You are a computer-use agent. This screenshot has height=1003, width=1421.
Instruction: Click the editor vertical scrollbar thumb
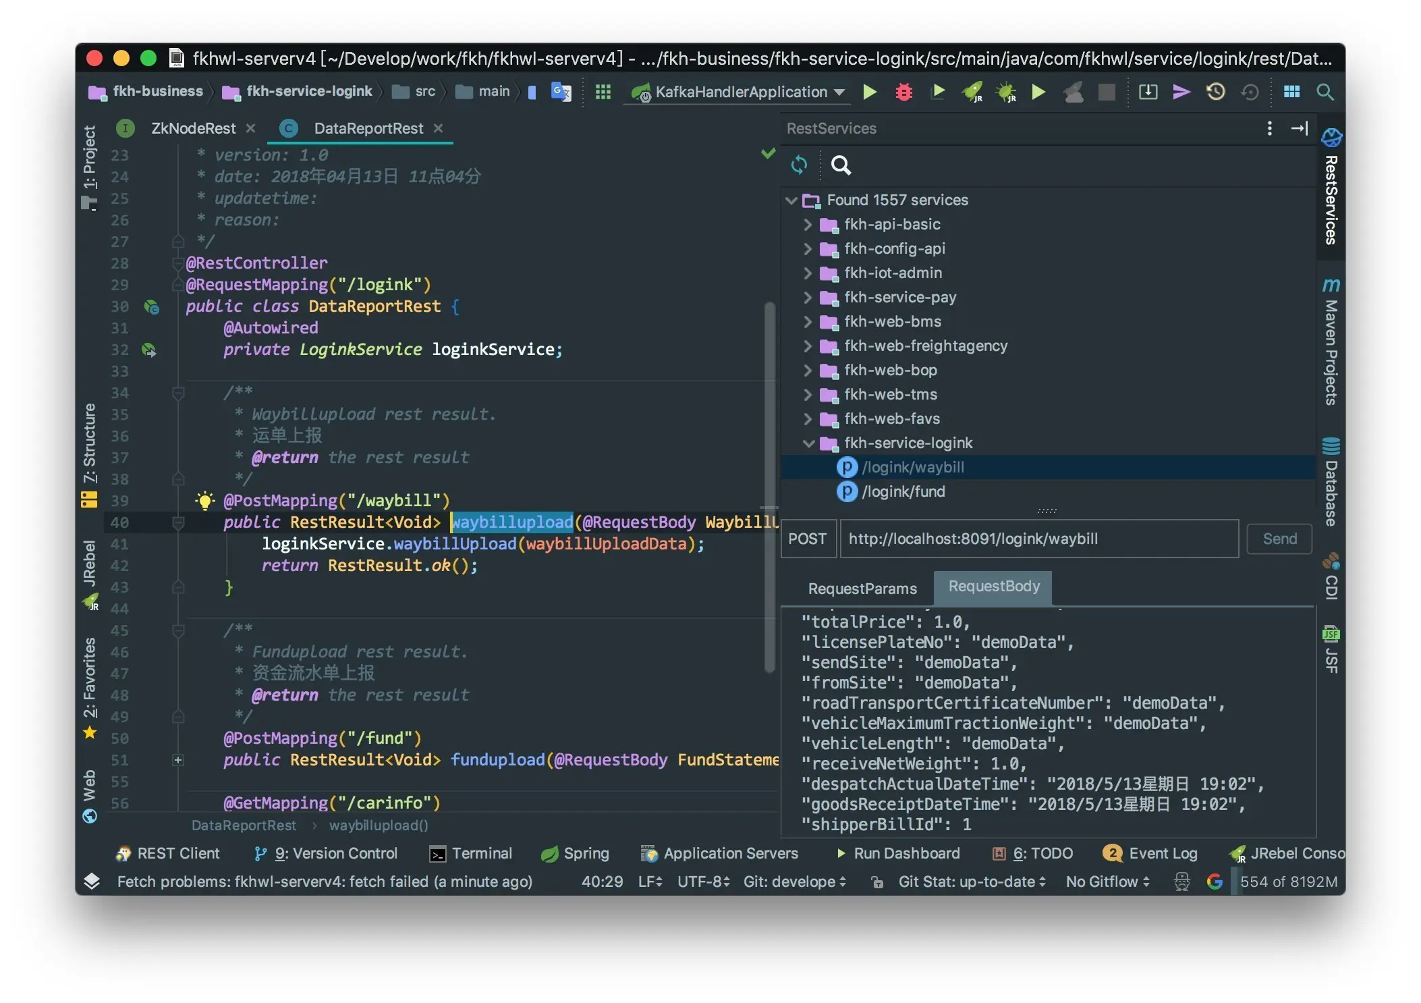tap(769, 486)
